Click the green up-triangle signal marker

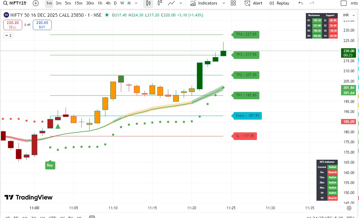coord(58,126)
